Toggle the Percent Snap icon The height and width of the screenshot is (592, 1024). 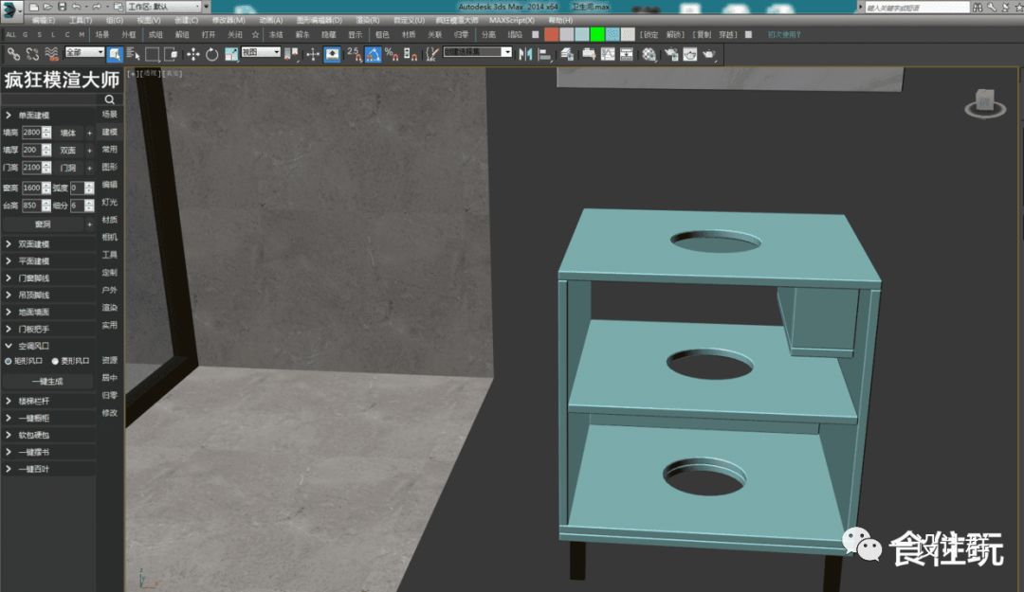tap(392, 54)
